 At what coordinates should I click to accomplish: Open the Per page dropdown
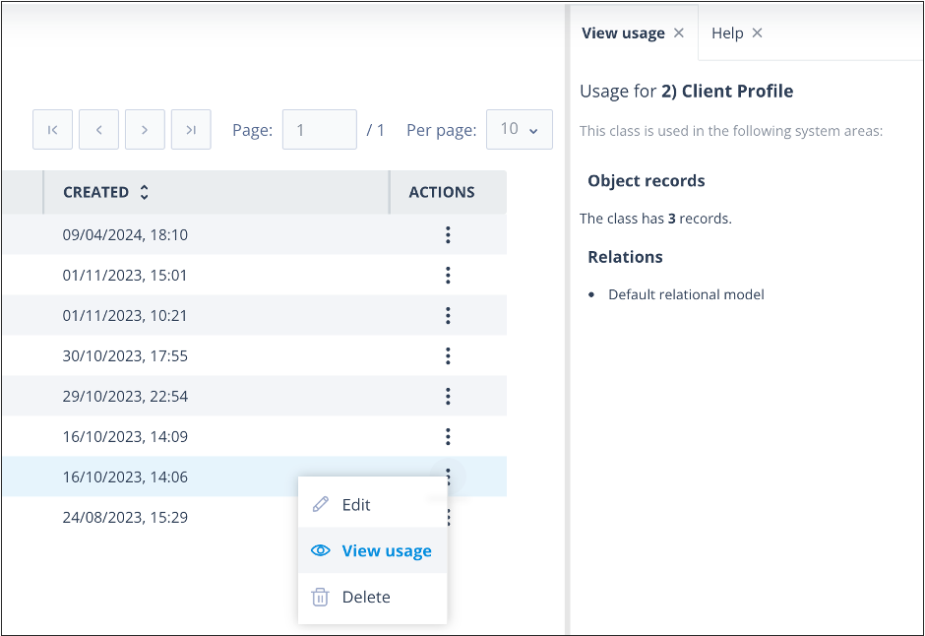(520, 129)
